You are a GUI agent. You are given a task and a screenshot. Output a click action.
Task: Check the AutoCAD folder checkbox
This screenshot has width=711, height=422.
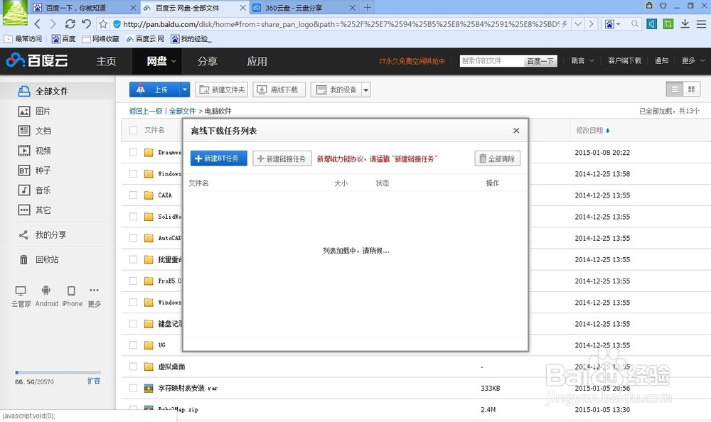(134, 238)
